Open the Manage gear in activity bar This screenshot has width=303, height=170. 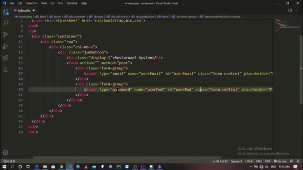coord(5,153)
